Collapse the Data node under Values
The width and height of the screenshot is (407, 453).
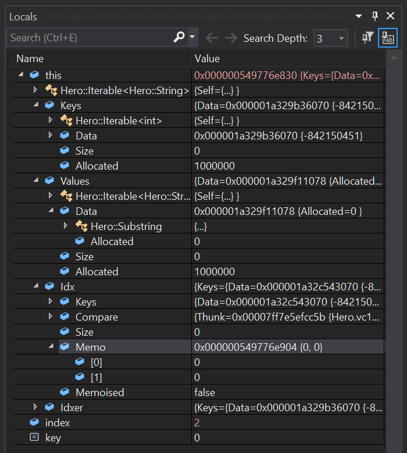coord(51,210)
